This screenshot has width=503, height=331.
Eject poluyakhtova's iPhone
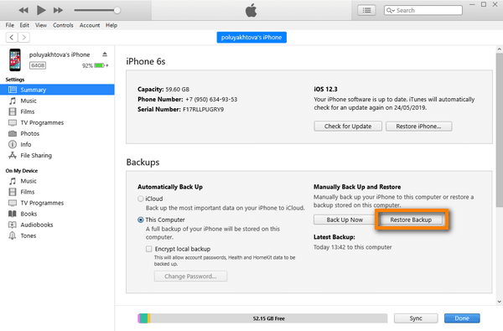coord(105,54)
